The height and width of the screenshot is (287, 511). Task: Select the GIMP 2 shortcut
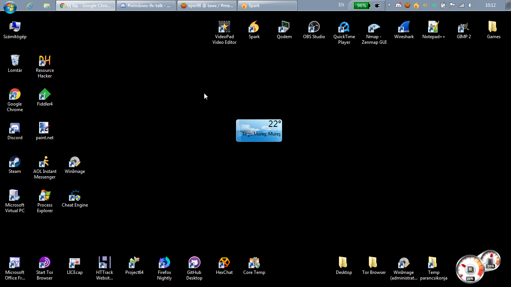(464, 30)
